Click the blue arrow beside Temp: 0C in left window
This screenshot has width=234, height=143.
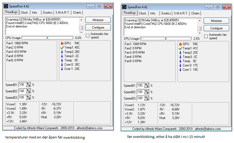(x=62, y=60)
